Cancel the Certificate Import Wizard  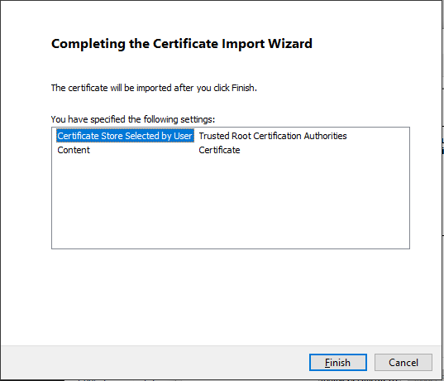pyautogui.click(x=403, y=362)
